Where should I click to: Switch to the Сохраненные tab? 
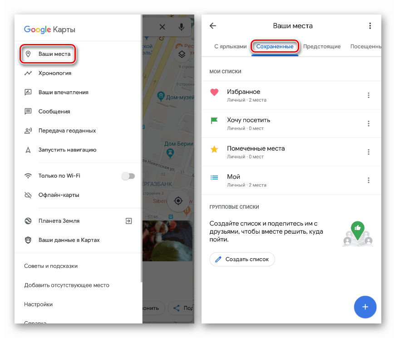tap(275, 47)
